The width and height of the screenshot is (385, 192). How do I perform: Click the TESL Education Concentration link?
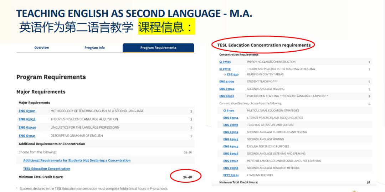point(47,169)
